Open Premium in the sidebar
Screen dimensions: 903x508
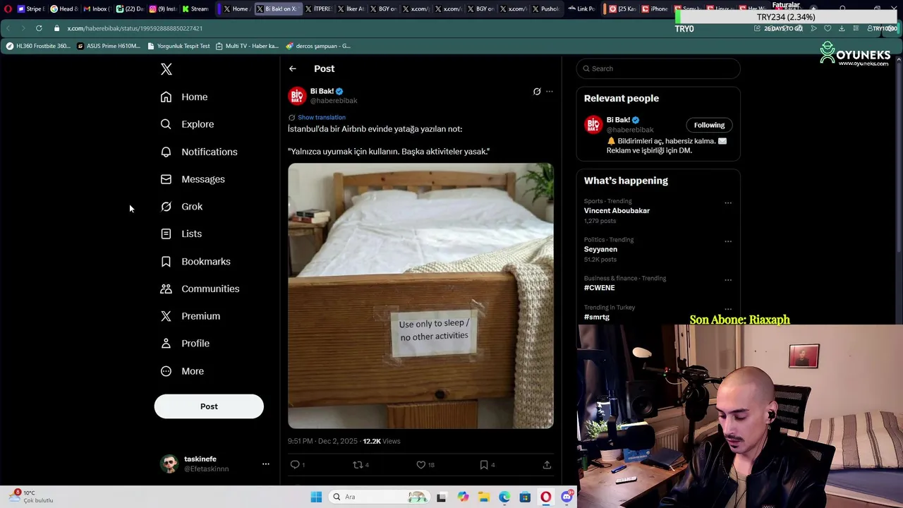point(190,316)
